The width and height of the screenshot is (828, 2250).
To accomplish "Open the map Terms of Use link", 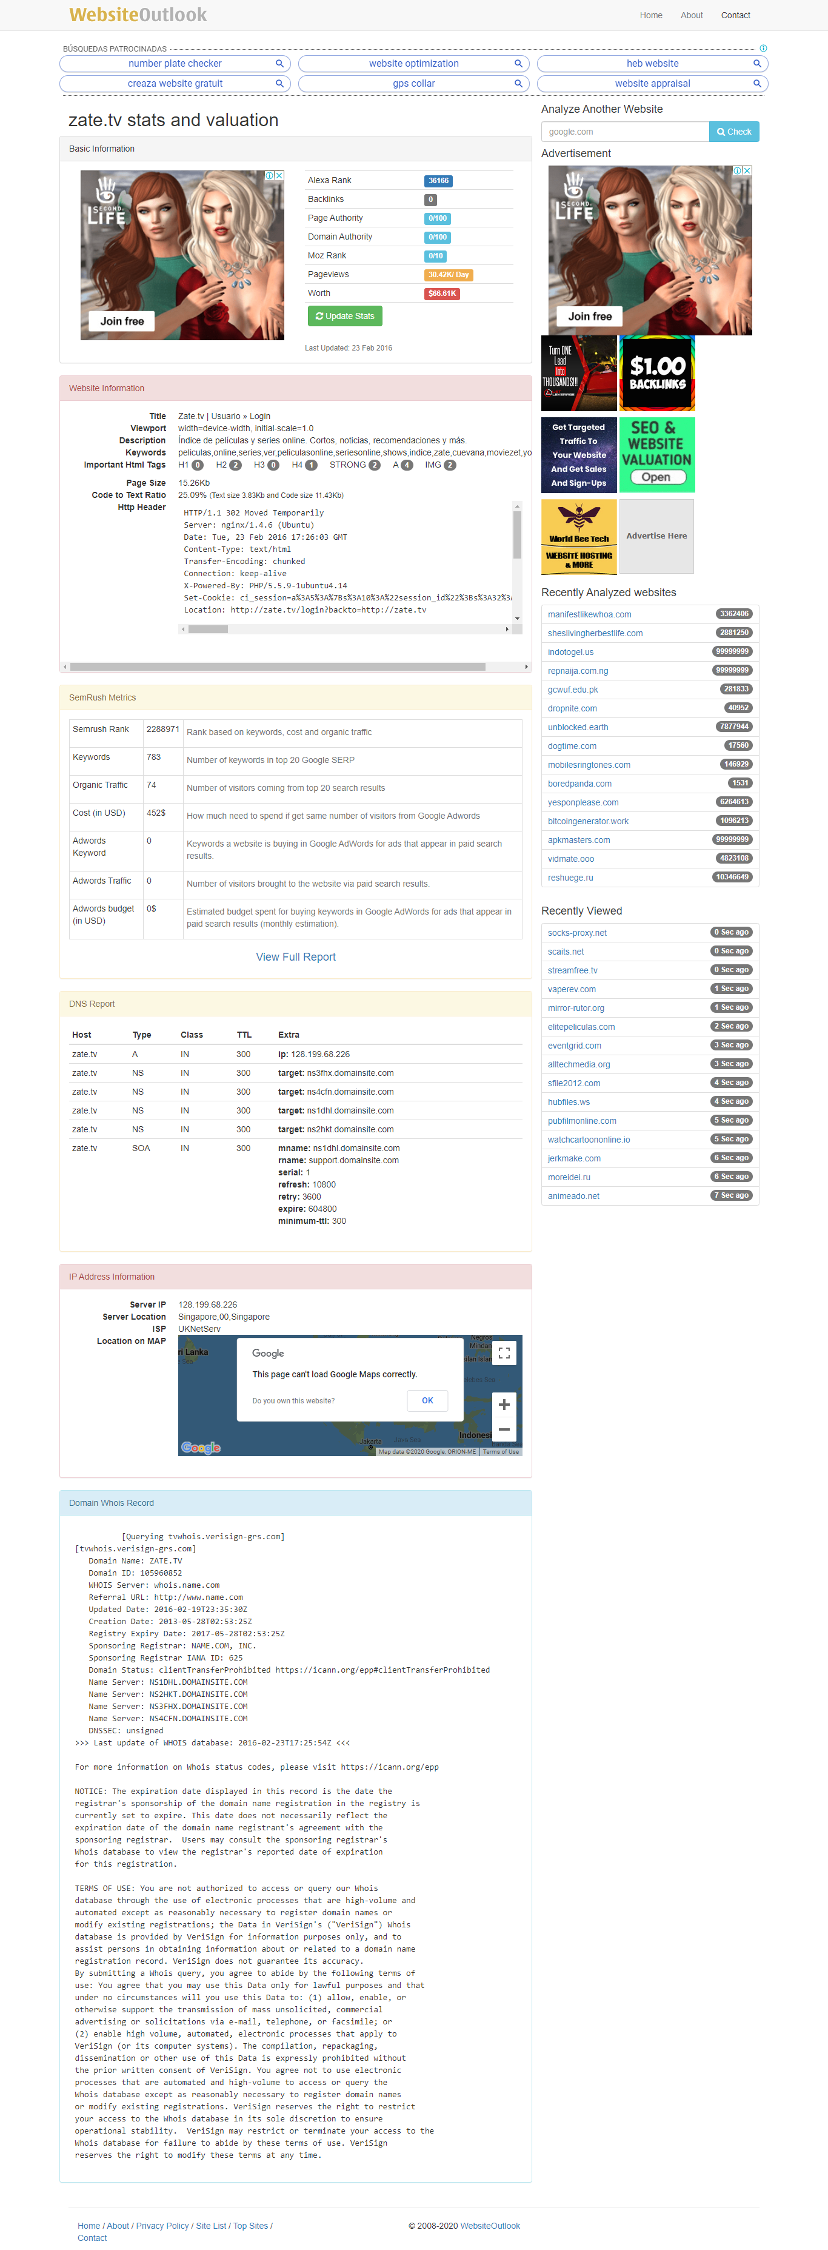I will pyautogui.click(x=501, y=1452).
